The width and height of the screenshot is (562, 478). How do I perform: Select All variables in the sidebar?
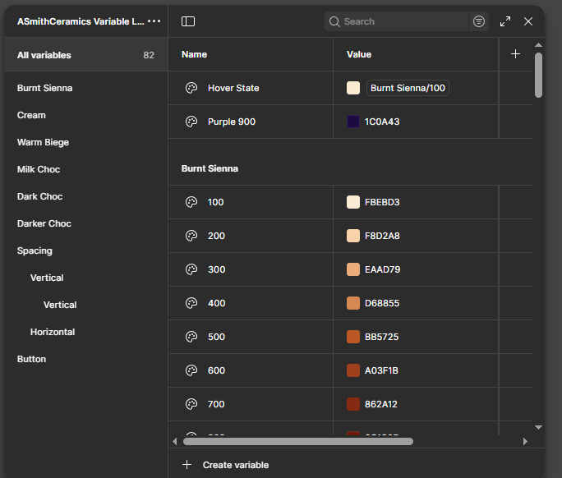pos(86,55)
